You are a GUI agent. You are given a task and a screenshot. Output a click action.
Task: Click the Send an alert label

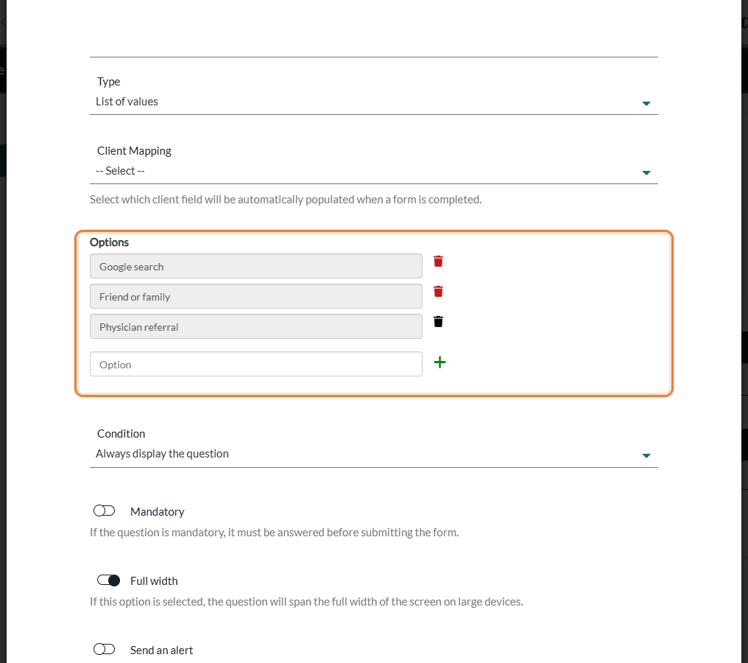(161, 650)
